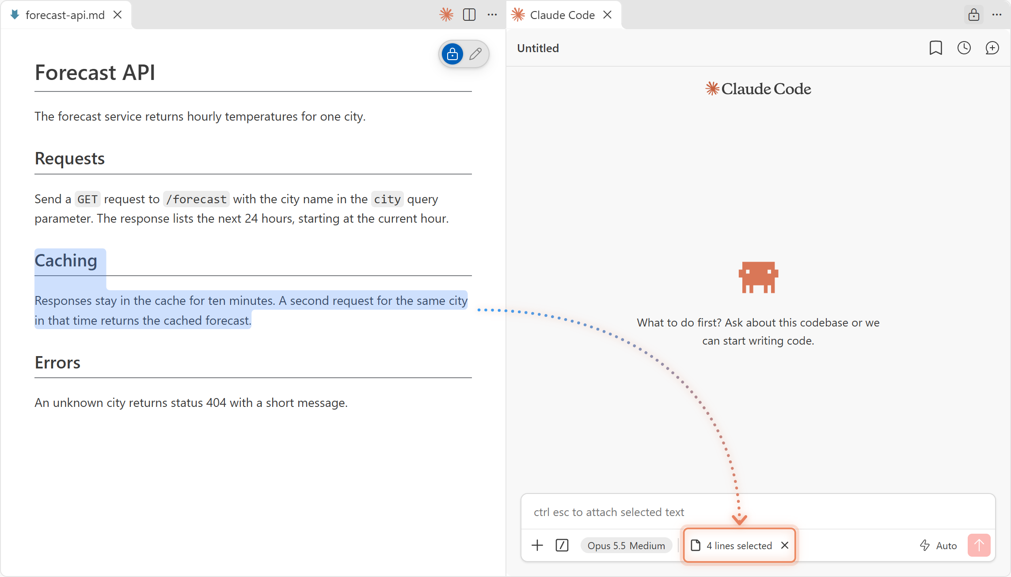Viewport: 1011px width, 577px height.
Task: Click the Claude Code logo in the panel
Action: [x=758, y=89]
